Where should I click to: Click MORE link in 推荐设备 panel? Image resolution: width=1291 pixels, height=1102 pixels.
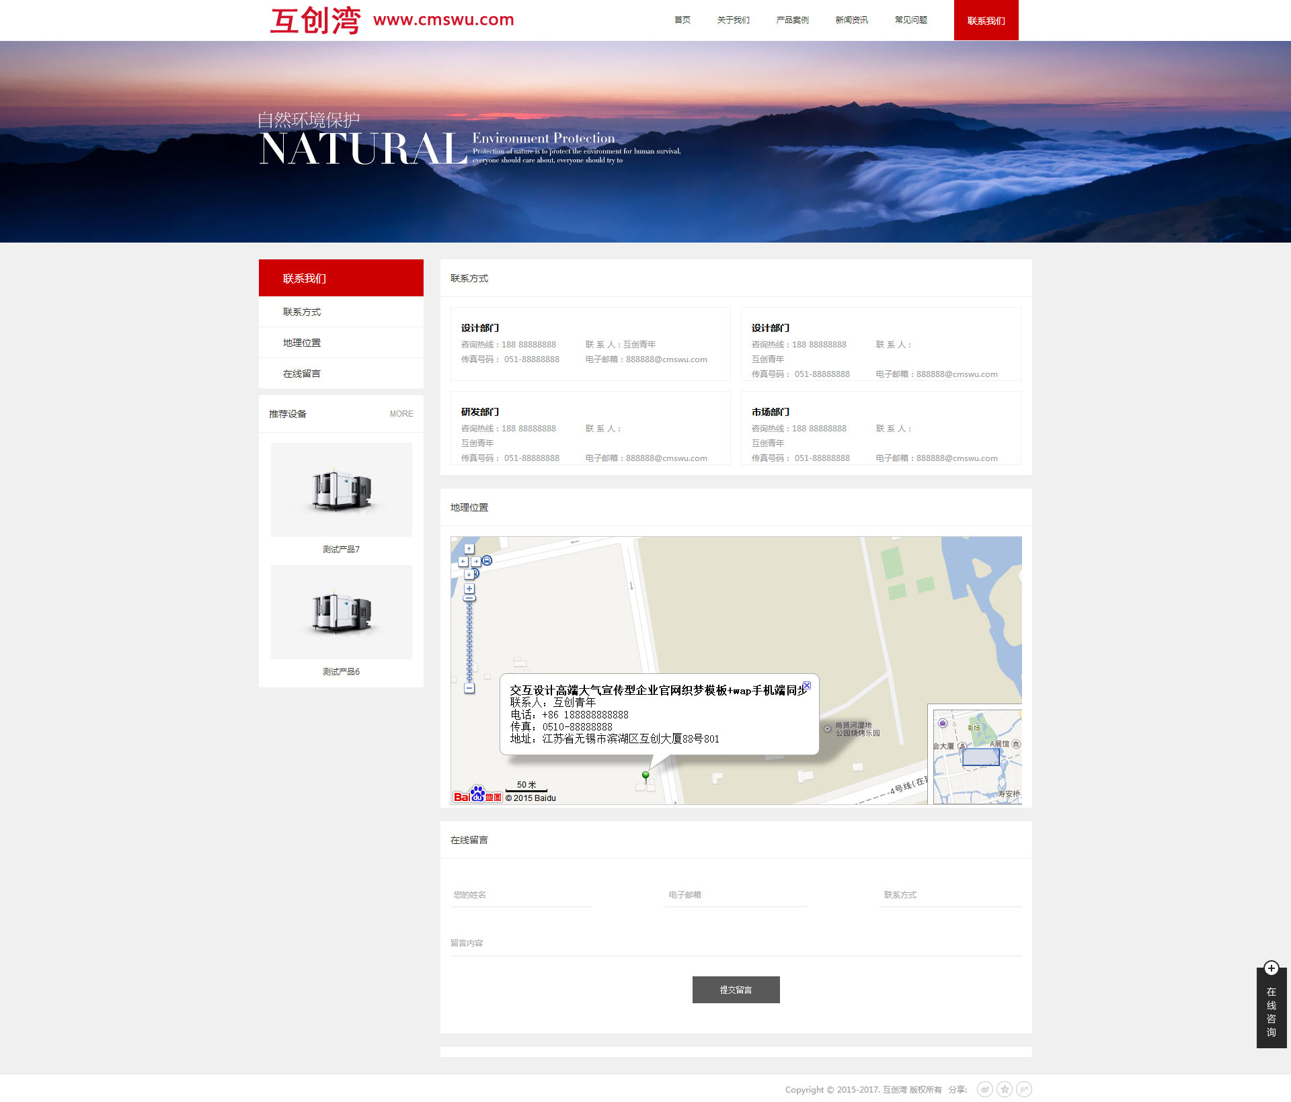click(x=401, y=414)
